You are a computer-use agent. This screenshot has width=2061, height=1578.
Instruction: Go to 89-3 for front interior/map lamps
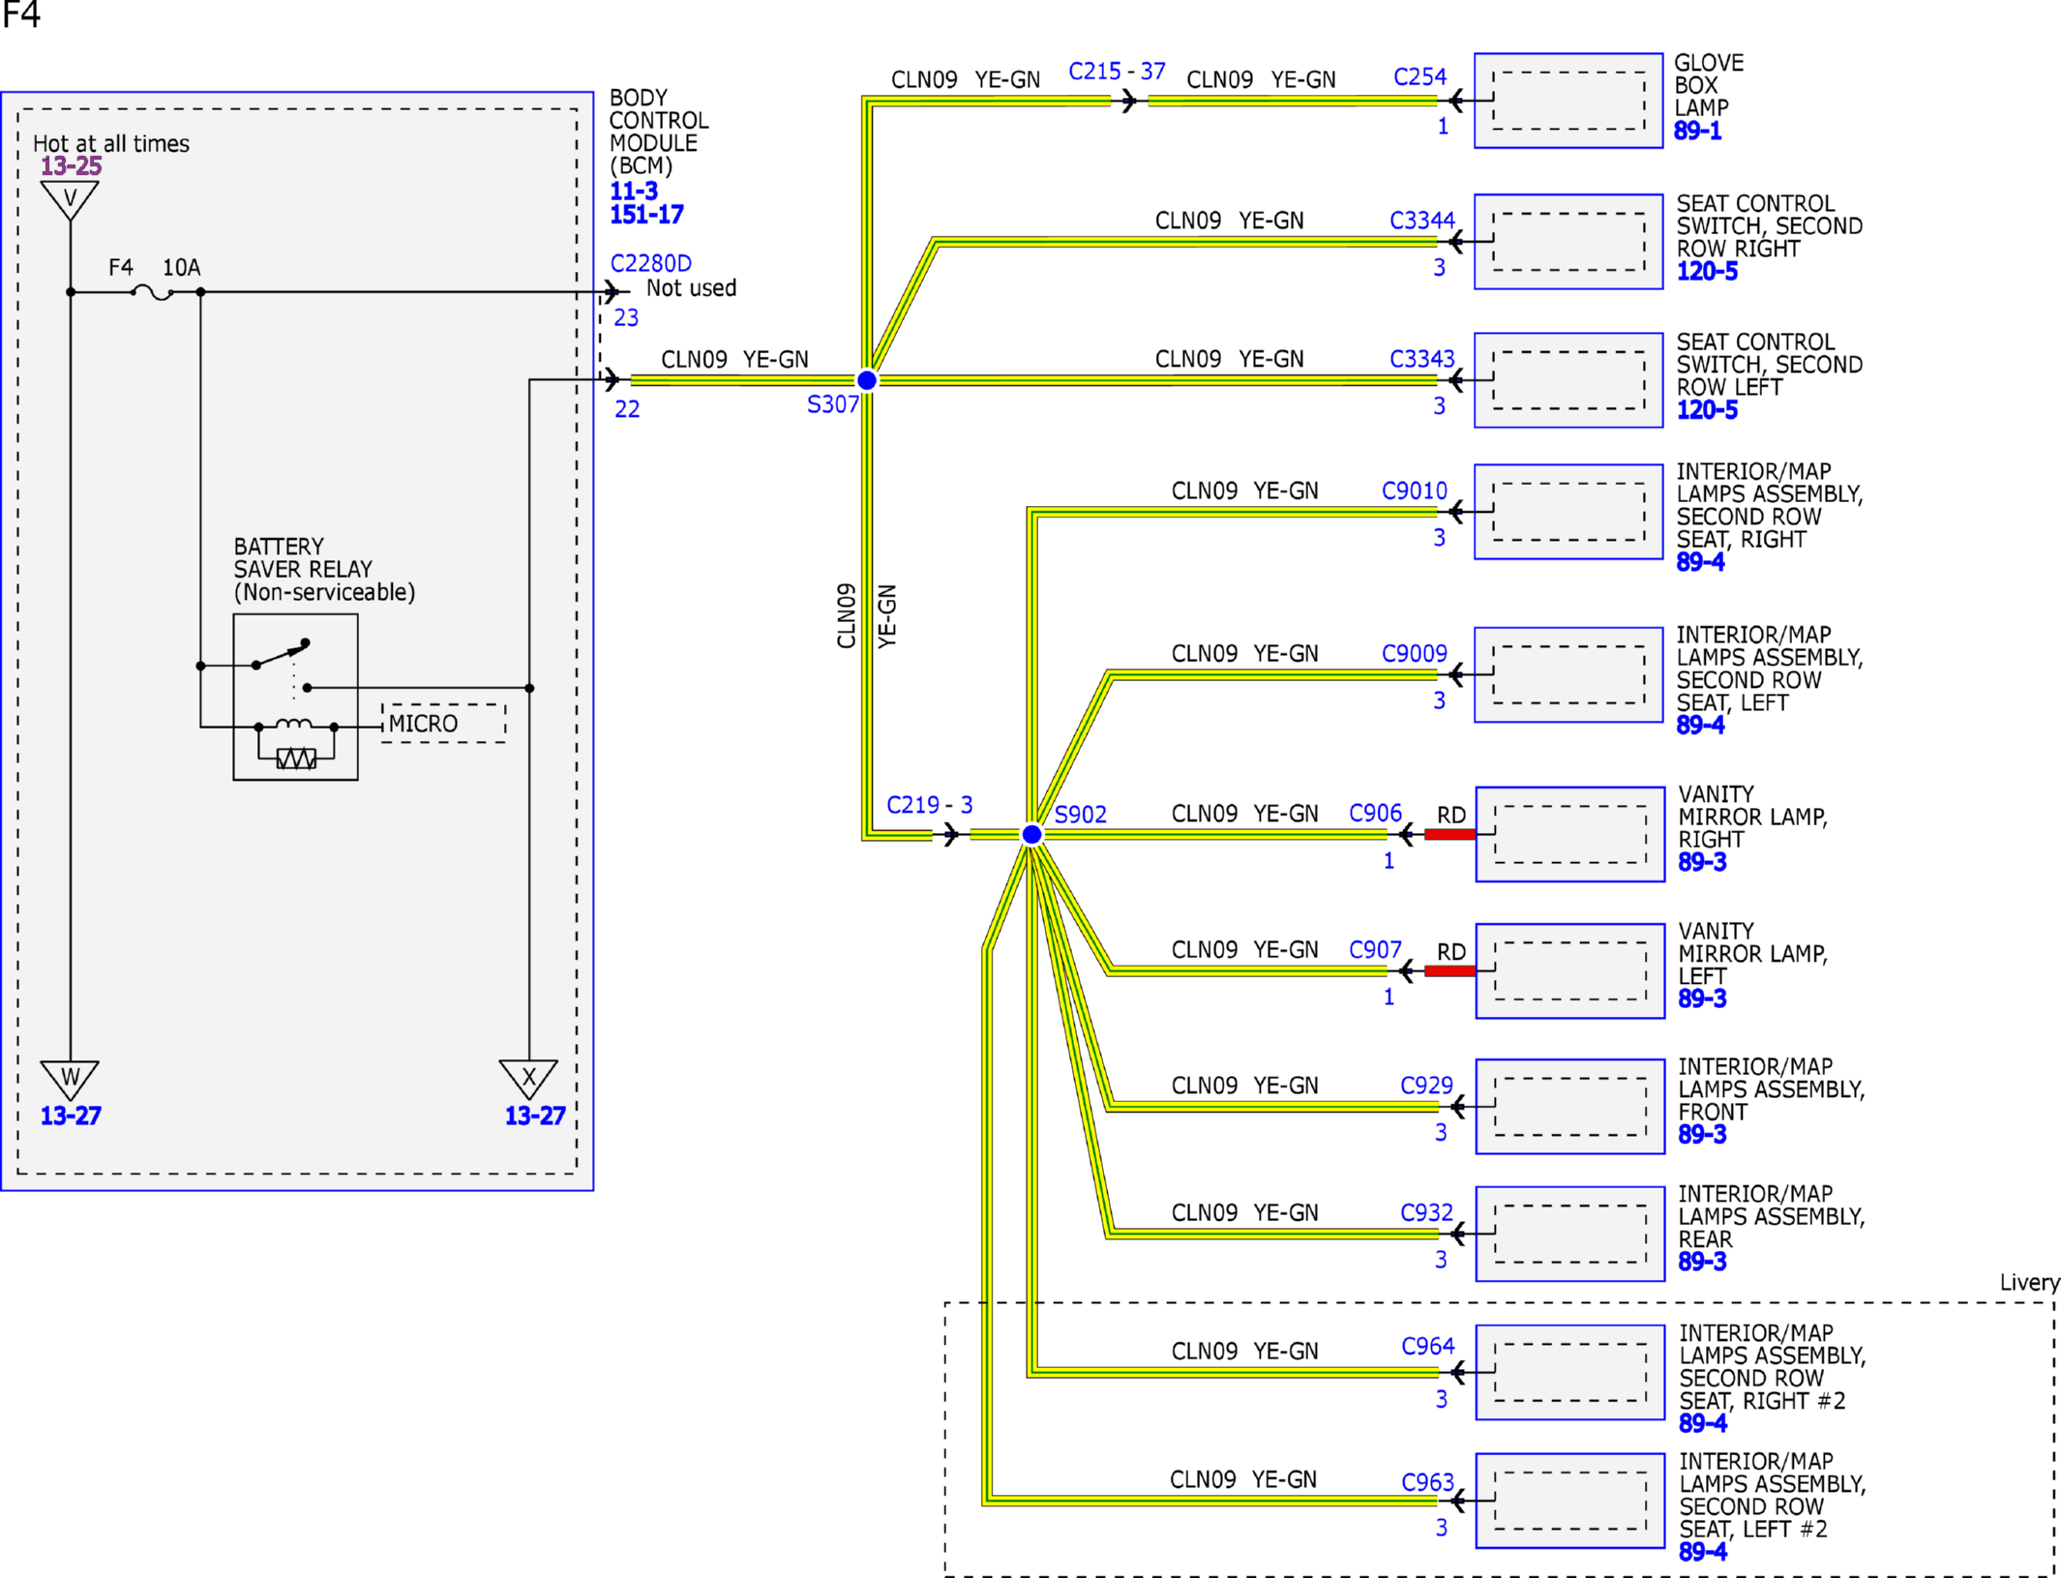(1702, 1134)
